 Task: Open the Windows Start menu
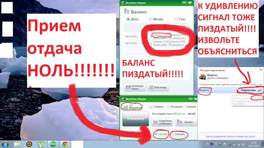click(x=5, y=144)
